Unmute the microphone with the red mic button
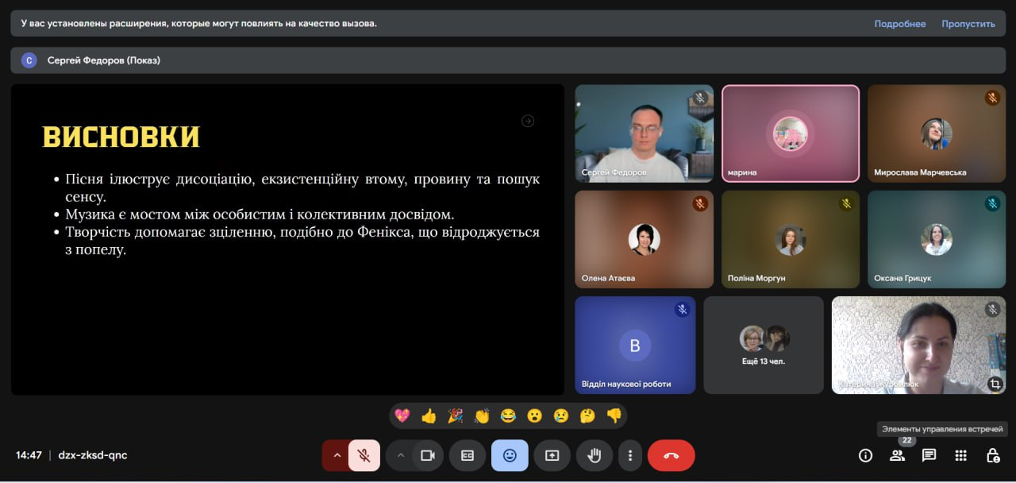This screenshot has height=483, width=1016. coord(364,455)
